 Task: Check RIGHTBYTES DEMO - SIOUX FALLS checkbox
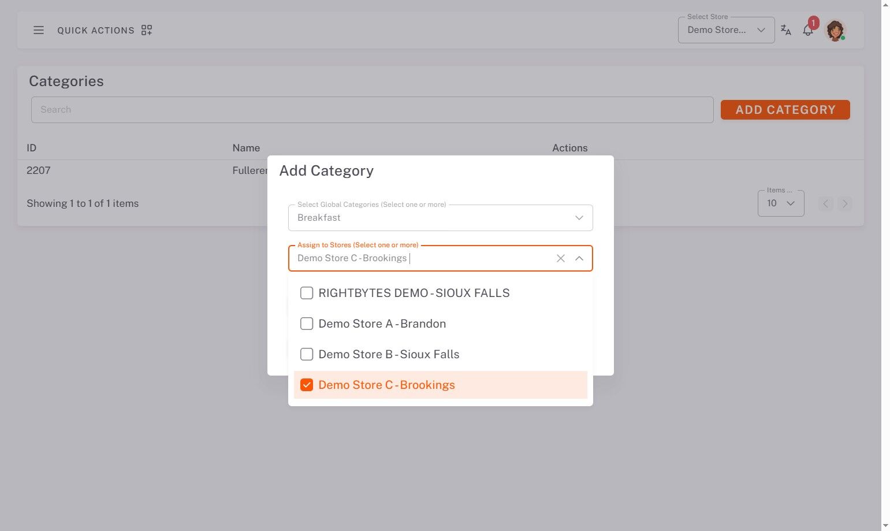click(x=307, y=293)
